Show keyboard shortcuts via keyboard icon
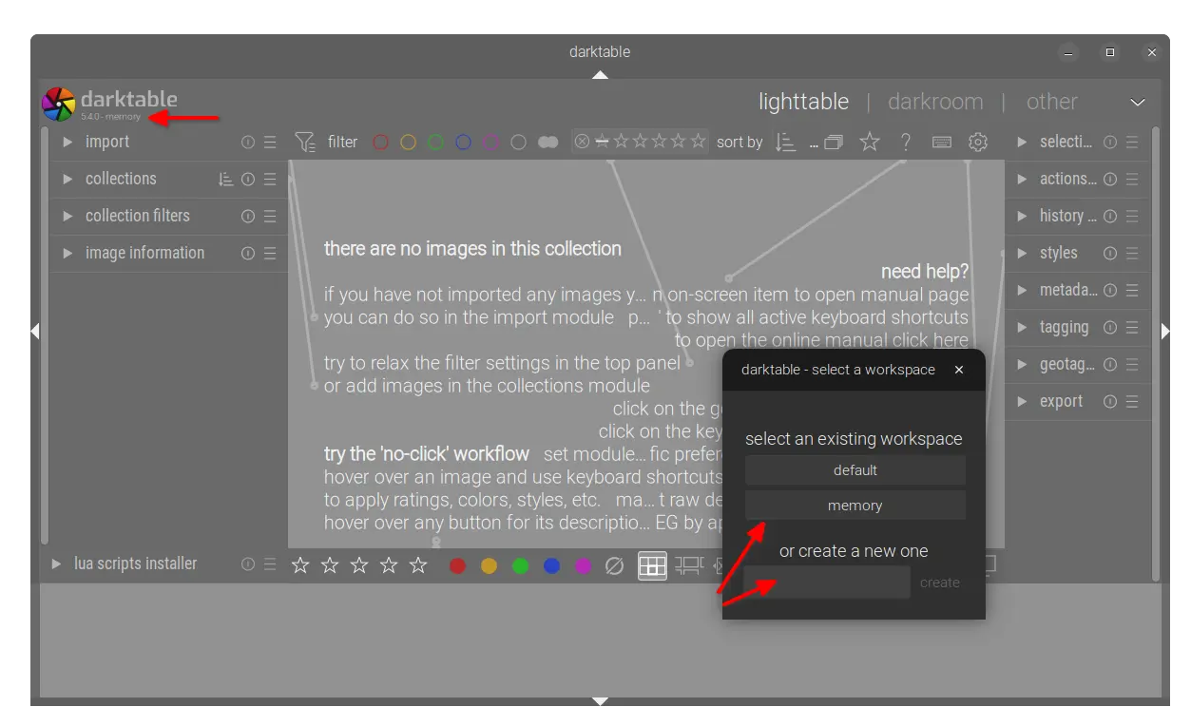 tap(942, 143)
